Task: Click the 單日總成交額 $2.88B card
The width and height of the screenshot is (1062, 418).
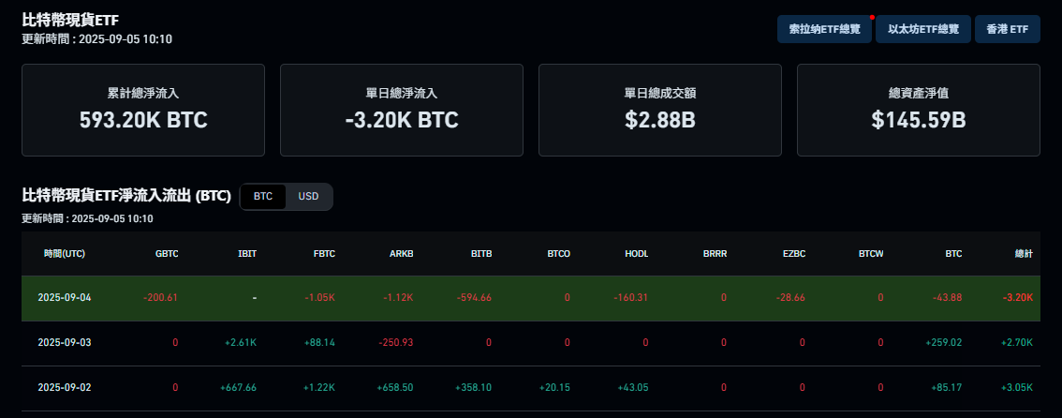Action: point(659,111)
